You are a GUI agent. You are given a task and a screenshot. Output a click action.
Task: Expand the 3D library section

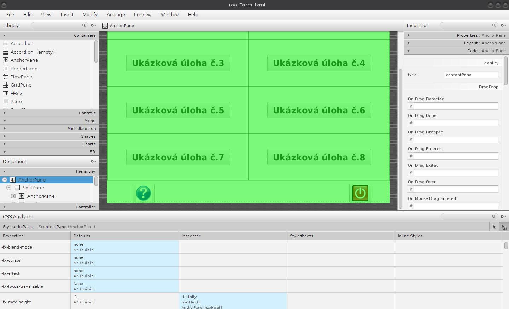click(x=4, y=152)
